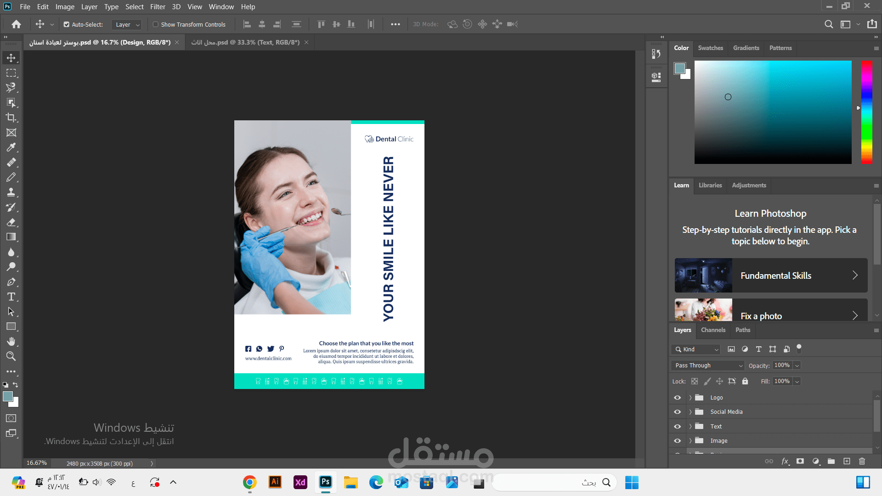Select the Hand tool
The image size is (882, 496).
click(11, 342)
